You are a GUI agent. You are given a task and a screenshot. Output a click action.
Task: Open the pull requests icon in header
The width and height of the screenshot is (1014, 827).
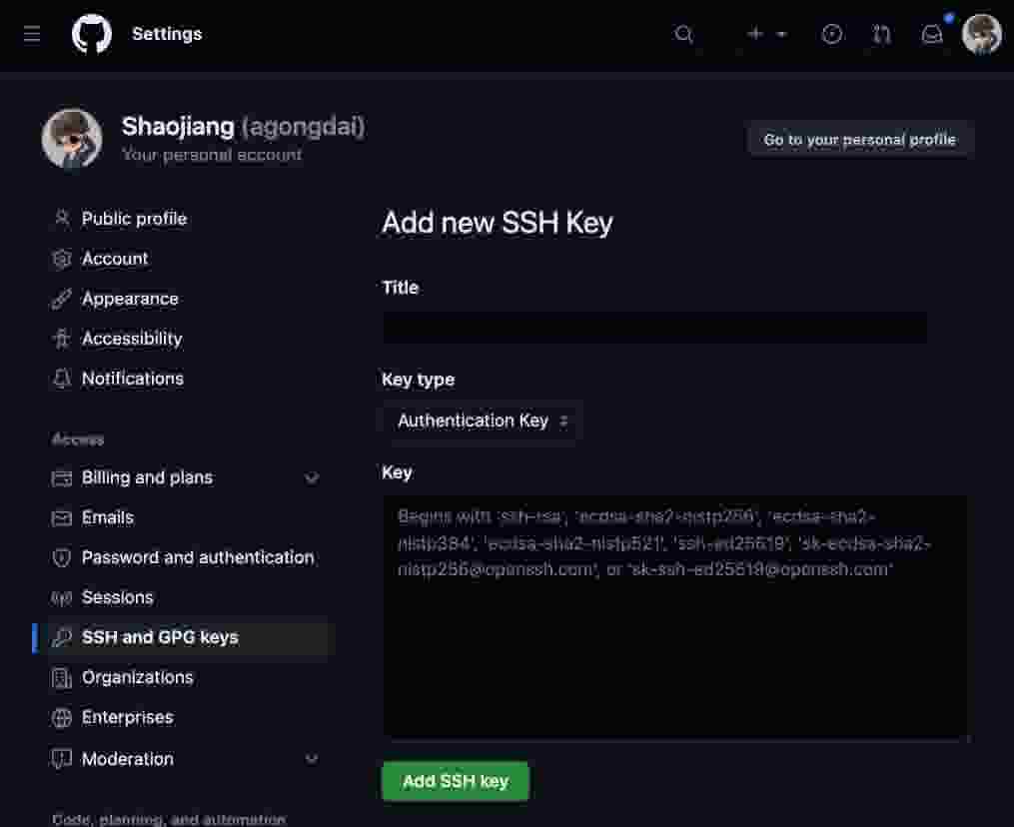[881, 34]
